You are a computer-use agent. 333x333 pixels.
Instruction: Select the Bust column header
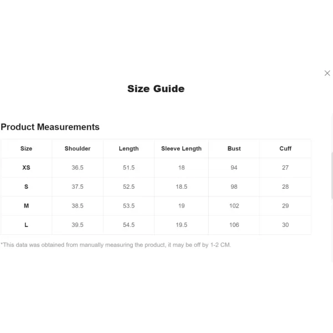pos(234,149)
